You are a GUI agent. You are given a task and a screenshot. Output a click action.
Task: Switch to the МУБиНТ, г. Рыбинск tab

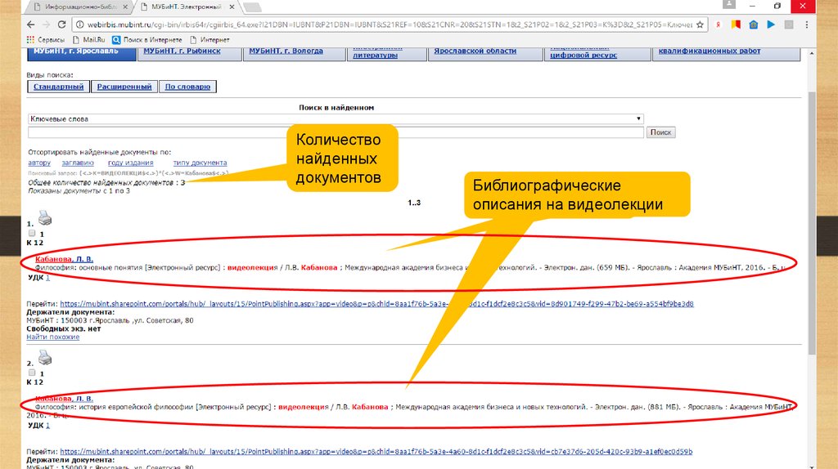[181, 51]
